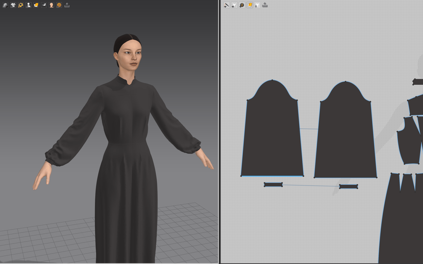423x264 pixels.
Task: Toggle sewing line display (needle icon) in 2D window
Action: tap(226, 5)
